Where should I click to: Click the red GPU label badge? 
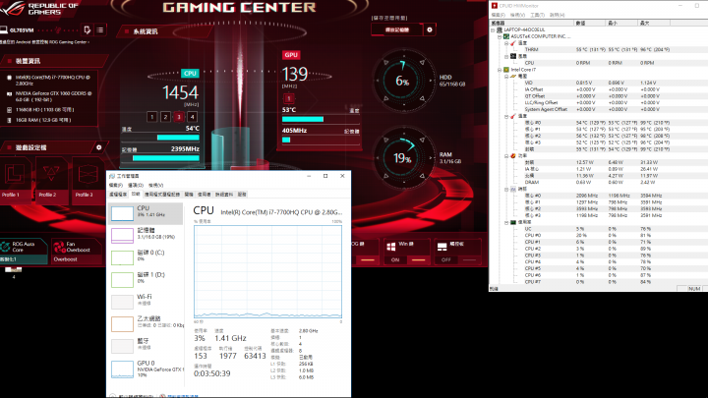(x=291, y=55)
